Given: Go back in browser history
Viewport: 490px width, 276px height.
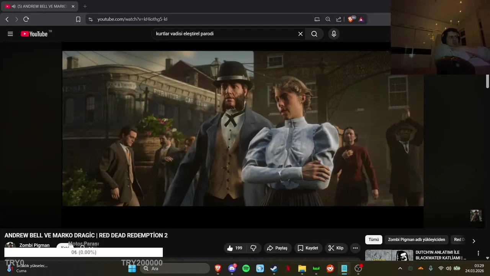Looking at the screenshot, I should (x=7, y=19).
